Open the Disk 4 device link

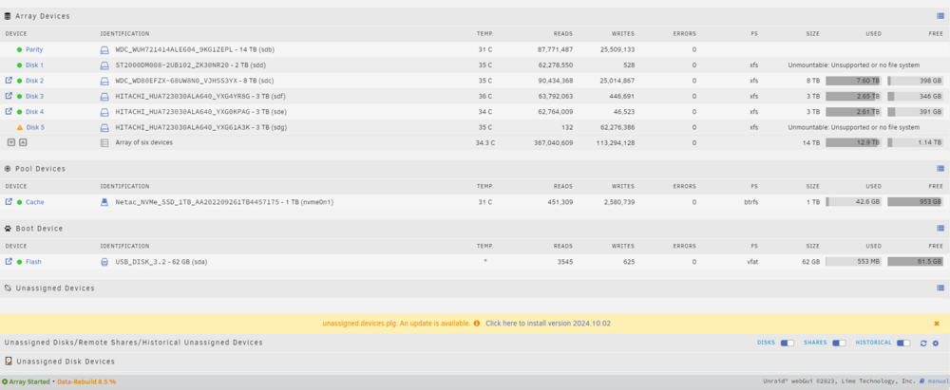click(x=34, y=111)
